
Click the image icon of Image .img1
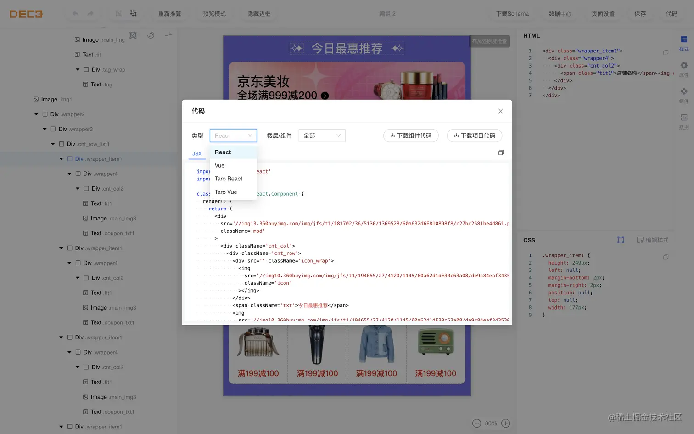[x=36, y=99]
